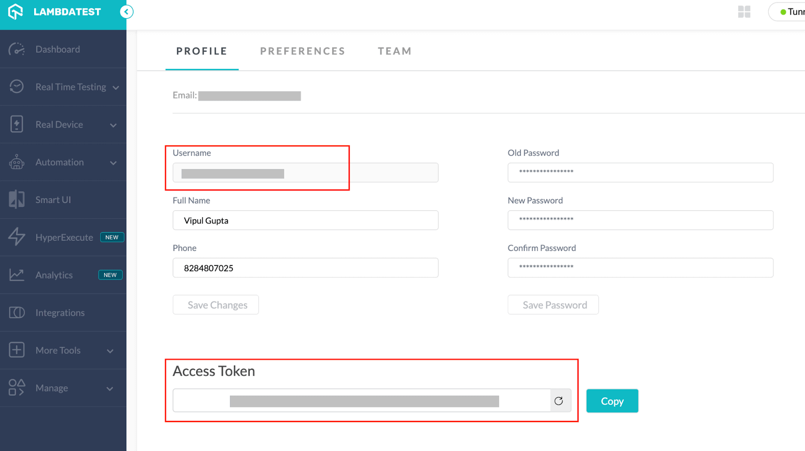Click the Access Token text field

pyautogui.click(x=362, y=401)
